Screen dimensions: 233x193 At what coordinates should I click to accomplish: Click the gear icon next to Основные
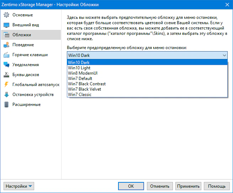pos(6,15)
